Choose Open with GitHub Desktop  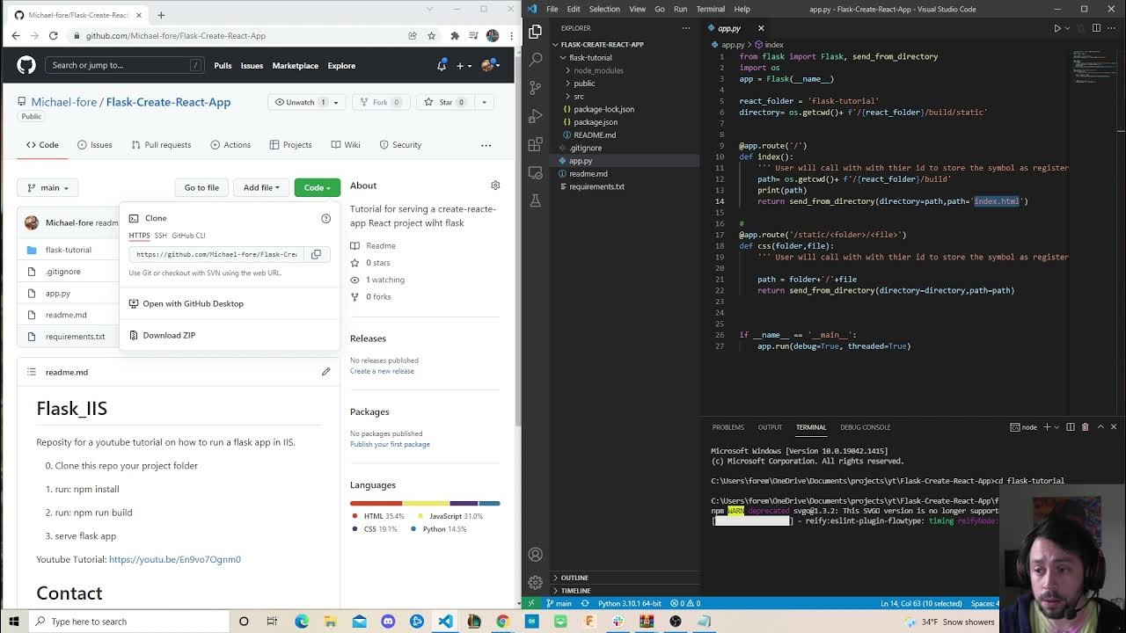point(193,303)
